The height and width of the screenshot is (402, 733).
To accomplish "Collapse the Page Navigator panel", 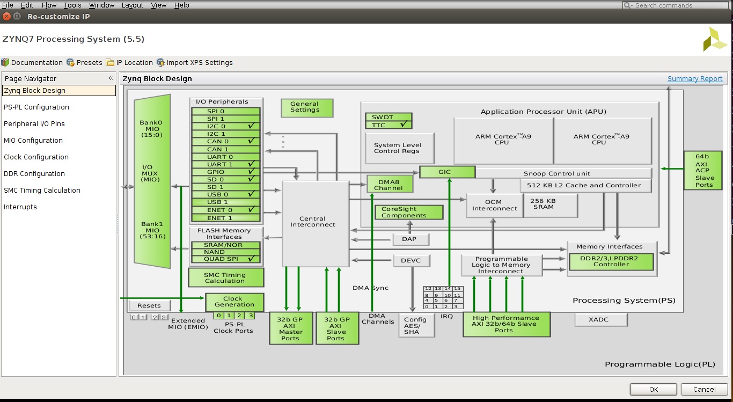I will point(111,78).
